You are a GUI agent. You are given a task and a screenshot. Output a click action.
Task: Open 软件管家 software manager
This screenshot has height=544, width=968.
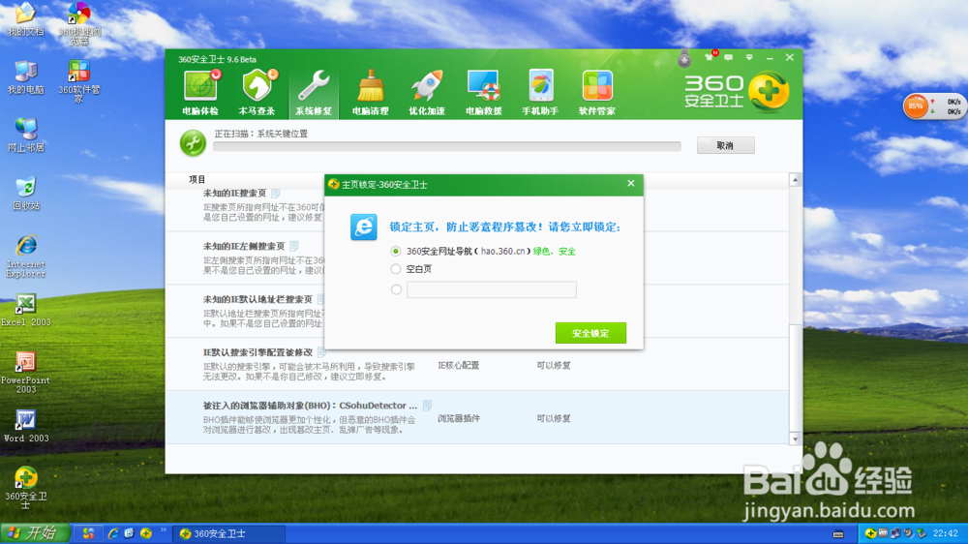click(x=597, y=92)
